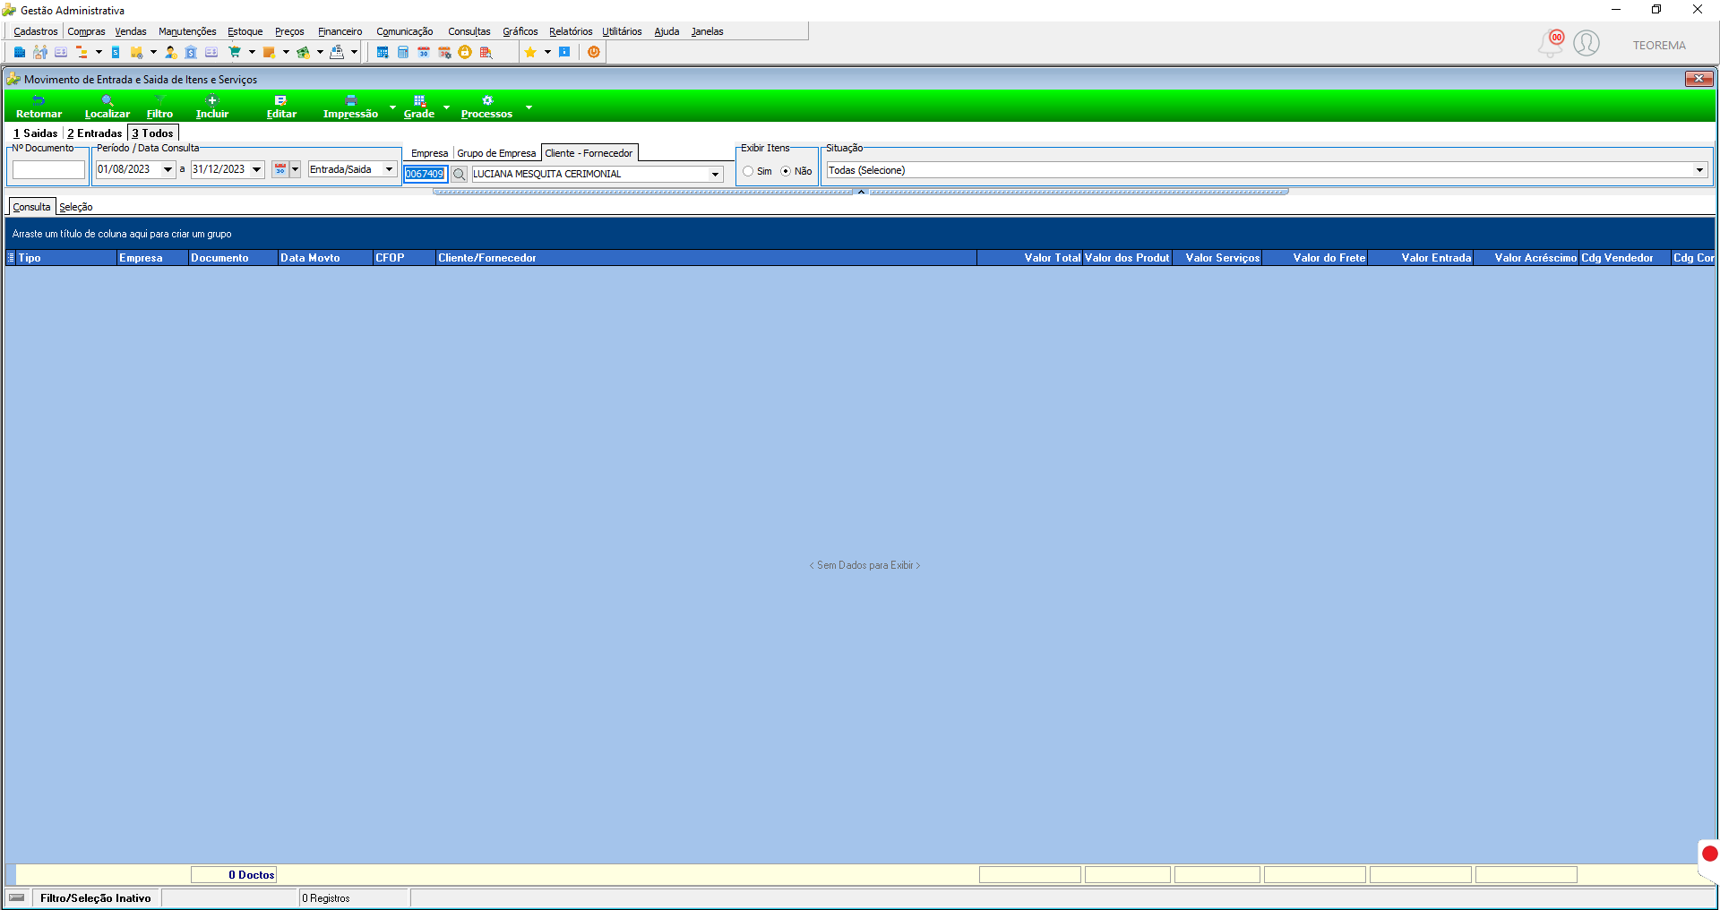Click the person with coin toolbar icon
The width and height of the screenshot is (1720, 910).
170,52
